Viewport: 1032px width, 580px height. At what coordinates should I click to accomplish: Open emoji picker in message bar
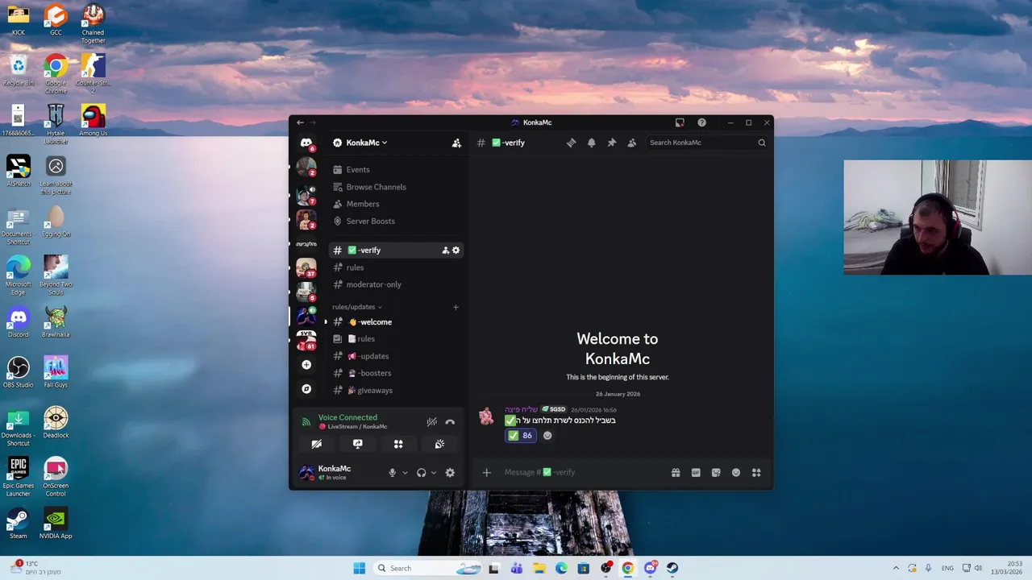pos(736,473)
